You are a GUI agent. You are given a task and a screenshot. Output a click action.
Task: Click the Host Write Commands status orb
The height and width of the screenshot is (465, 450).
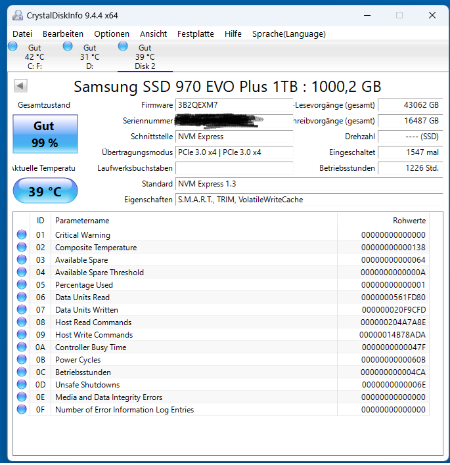tap(22, 334)
